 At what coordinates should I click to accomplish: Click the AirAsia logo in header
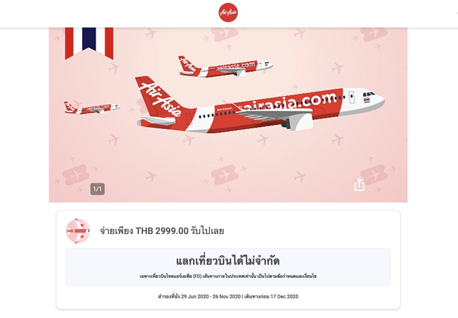click(228, 13)
